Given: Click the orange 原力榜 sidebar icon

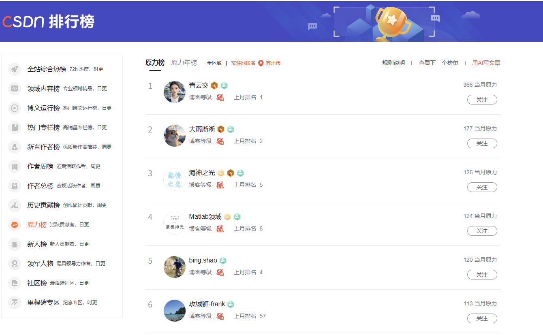Looking at the screenshot, I should point(15,225).
